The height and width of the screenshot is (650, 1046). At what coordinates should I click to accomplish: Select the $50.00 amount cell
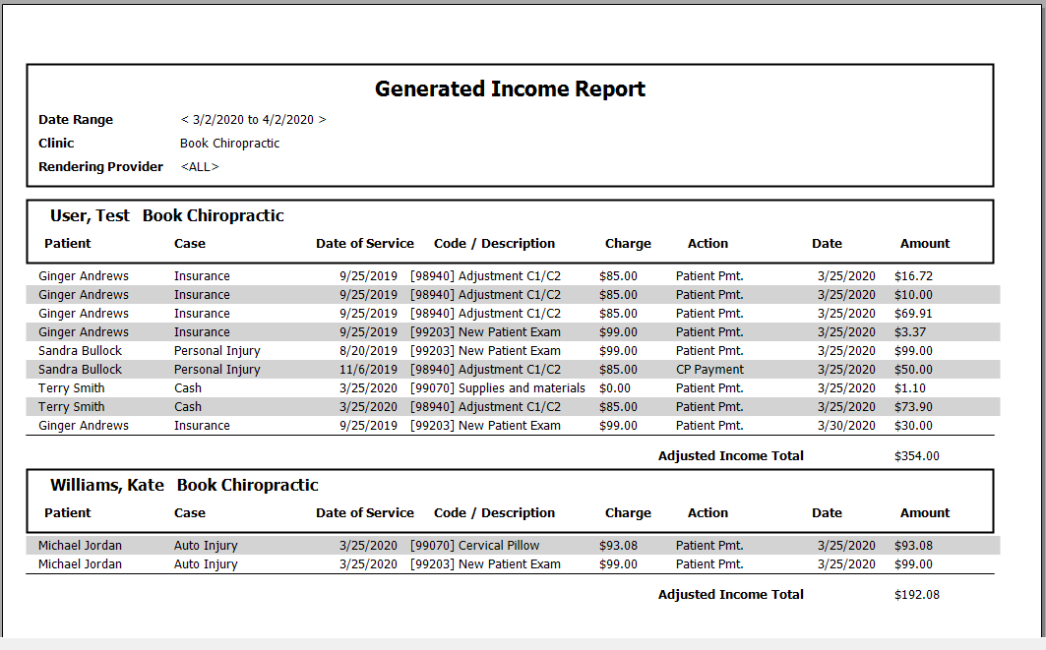(913, 370)
